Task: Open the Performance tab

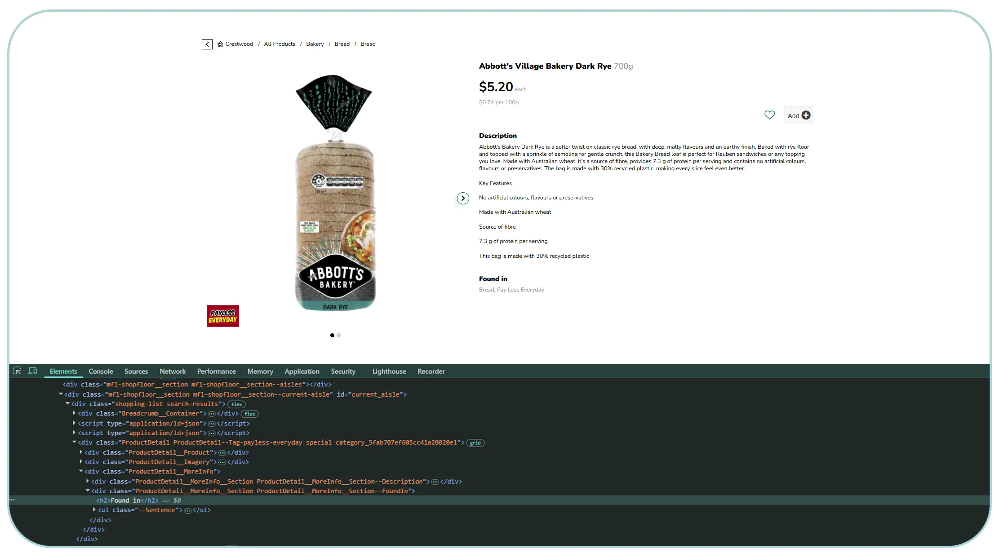Action: click(x=216, y=371)
